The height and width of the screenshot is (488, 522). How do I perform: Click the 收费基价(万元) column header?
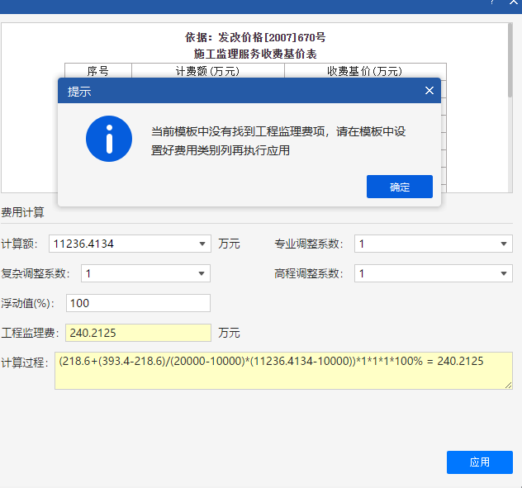click(365, 71)
